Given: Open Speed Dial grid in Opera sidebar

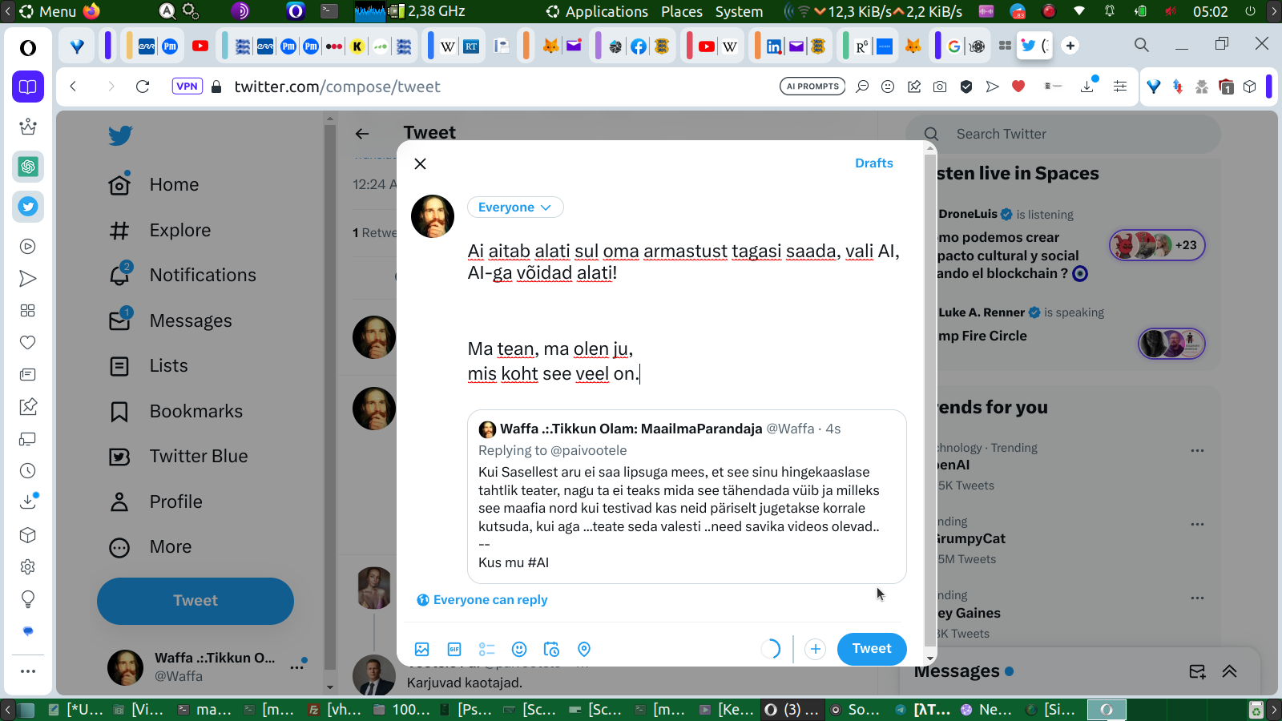Looking at the screenshot, I should point(28,311).
